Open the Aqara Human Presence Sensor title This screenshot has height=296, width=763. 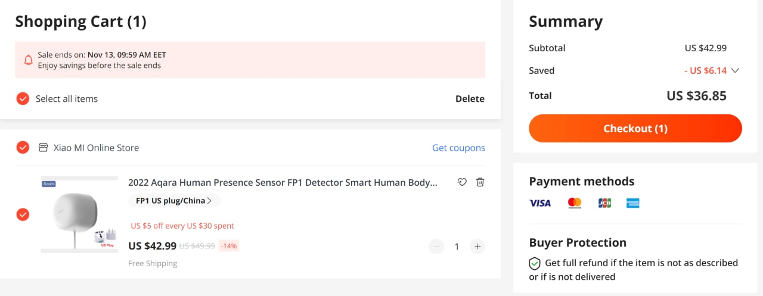point(283,182)
